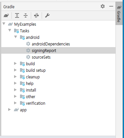Expand the cleanup task group

[x=15, y=77]
